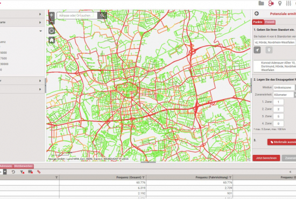
Task: Select the location pin icon in top bar
Action: point(280,3)
